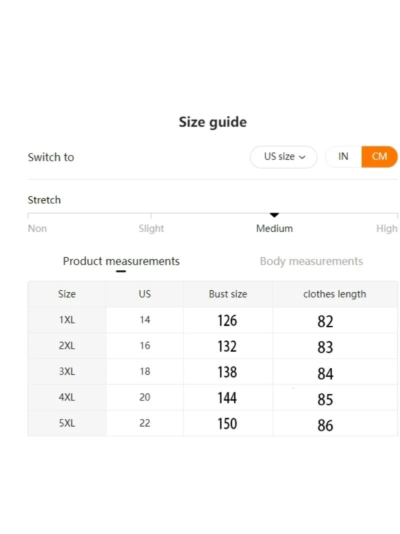Switch units to IN
The height and width of the screenshot is (534, 400).
click(x=343, y=156)
